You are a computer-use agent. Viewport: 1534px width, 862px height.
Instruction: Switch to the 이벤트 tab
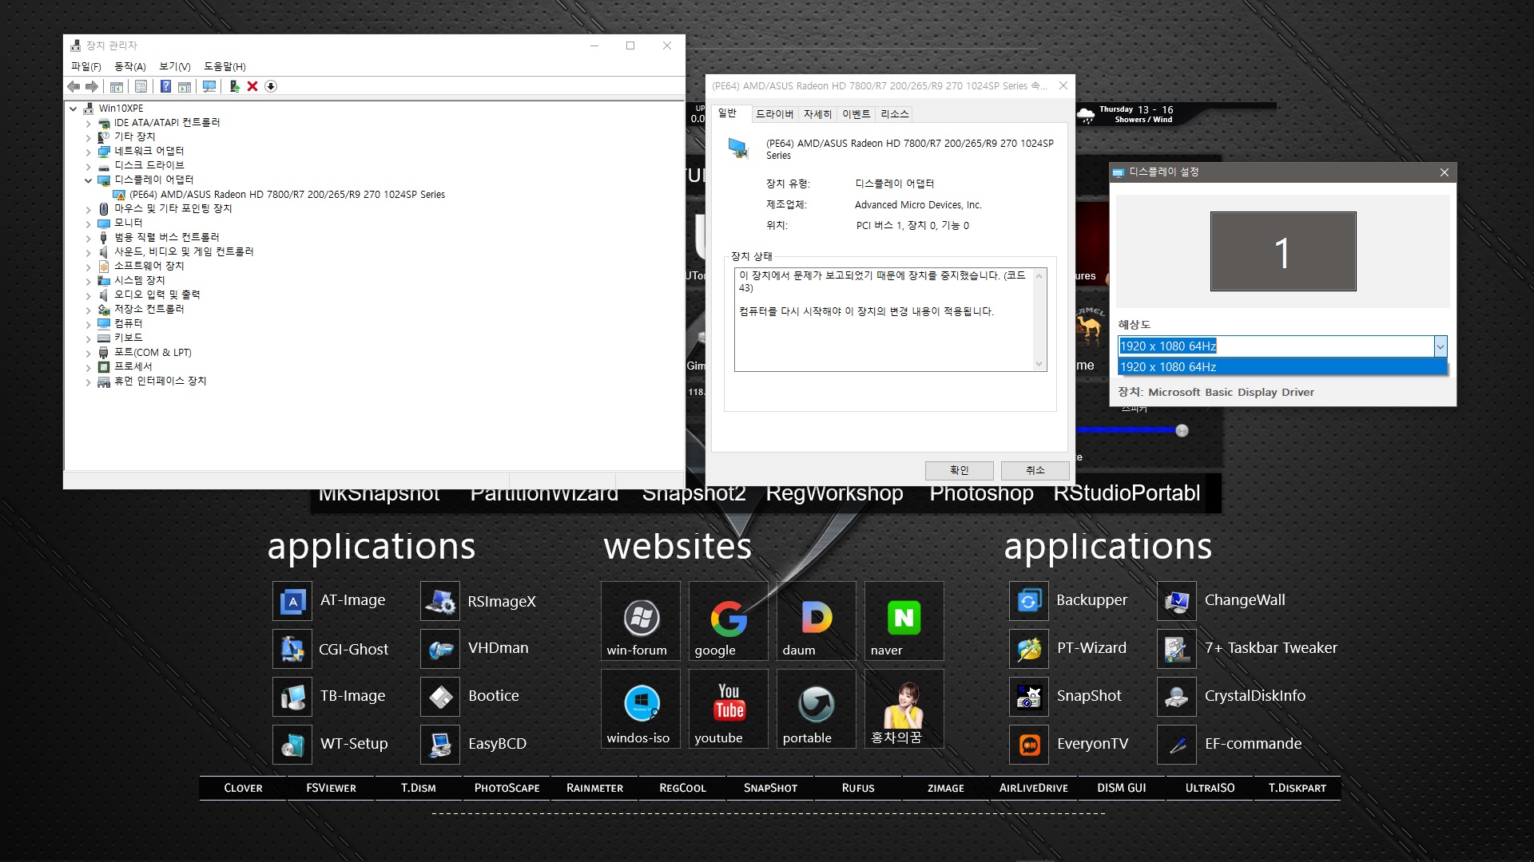point(856,114)
